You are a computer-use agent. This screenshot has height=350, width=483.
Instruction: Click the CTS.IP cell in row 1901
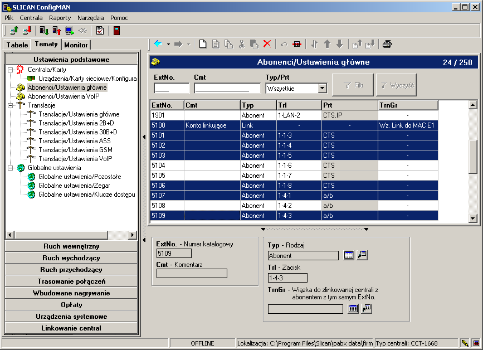tap(350, 115)
